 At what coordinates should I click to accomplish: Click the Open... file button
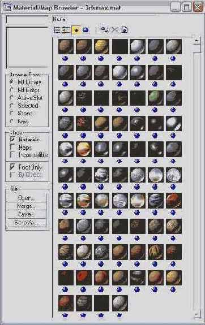(x=27, y=198)
